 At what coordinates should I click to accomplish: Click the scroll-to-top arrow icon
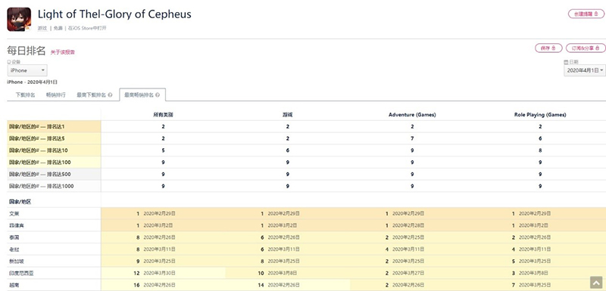pyautogui.click(x=596, y=283)
